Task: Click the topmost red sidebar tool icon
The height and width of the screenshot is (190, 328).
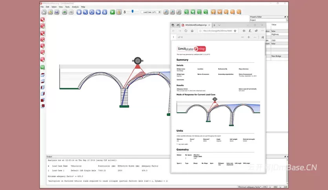Action: [43, 20]
